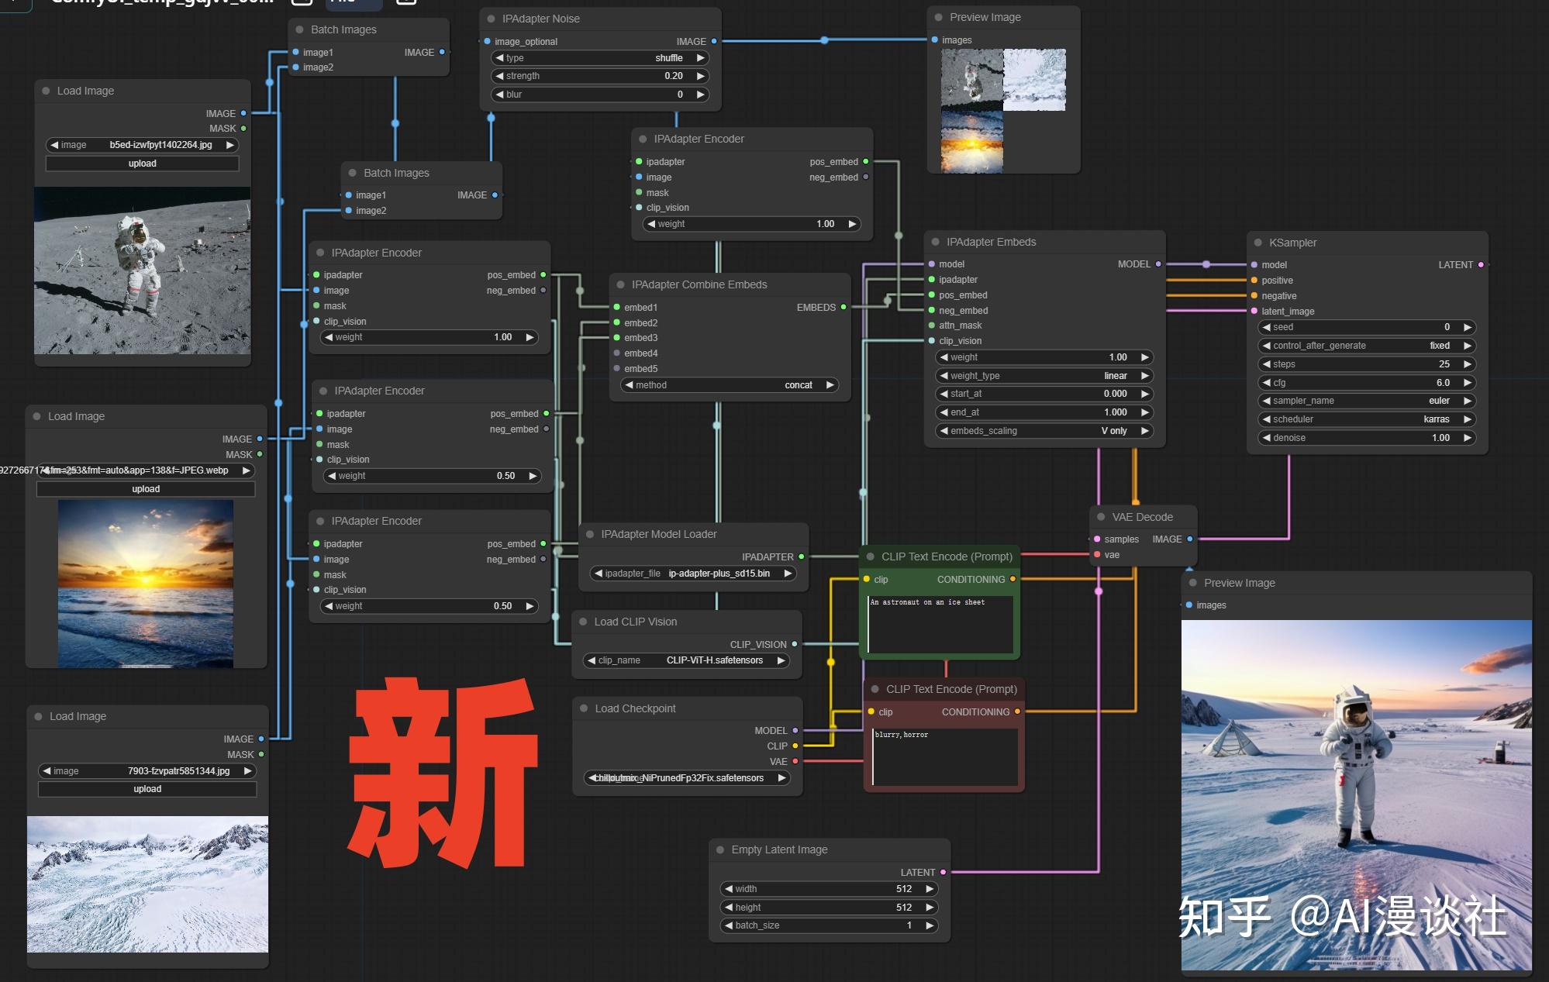The height and width of the screenshot is (982, 1549).
Task: Open the File menu at the top
Action: pyautogui.click(x=354, y=3)
